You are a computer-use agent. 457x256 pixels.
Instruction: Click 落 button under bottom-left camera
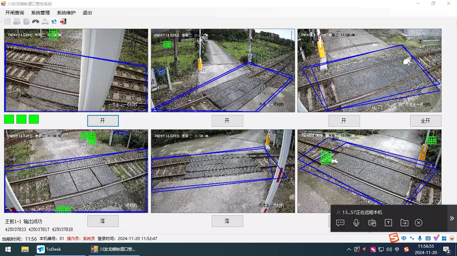pos(103,221)
